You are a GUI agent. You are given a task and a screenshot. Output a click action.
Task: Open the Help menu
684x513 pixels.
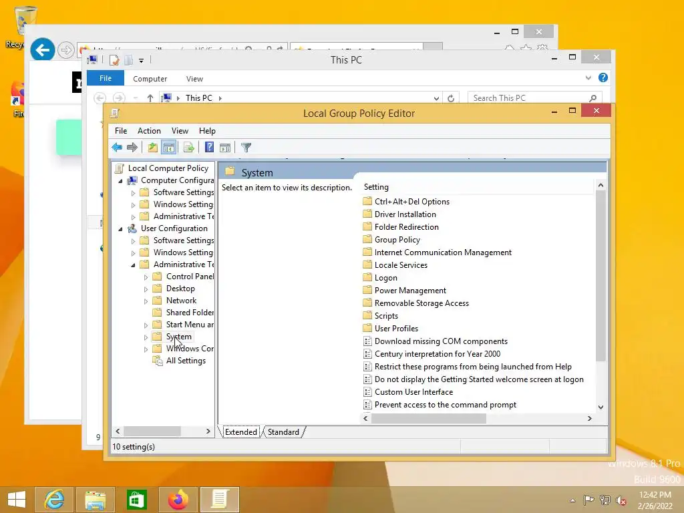pos(207,131)
